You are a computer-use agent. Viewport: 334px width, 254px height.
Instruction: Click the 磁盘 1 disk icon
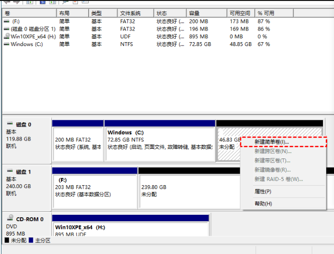tap(10, 171)
